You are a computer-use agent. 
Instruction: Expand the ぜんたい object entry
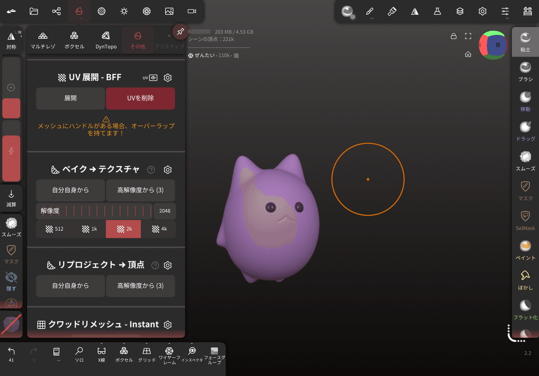click(206, 56)
